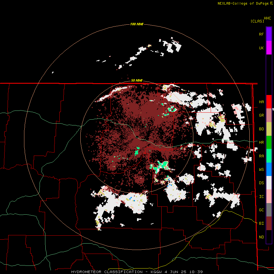Click the ND black legend swatch
274x274 pixels.
click(269, 237)
